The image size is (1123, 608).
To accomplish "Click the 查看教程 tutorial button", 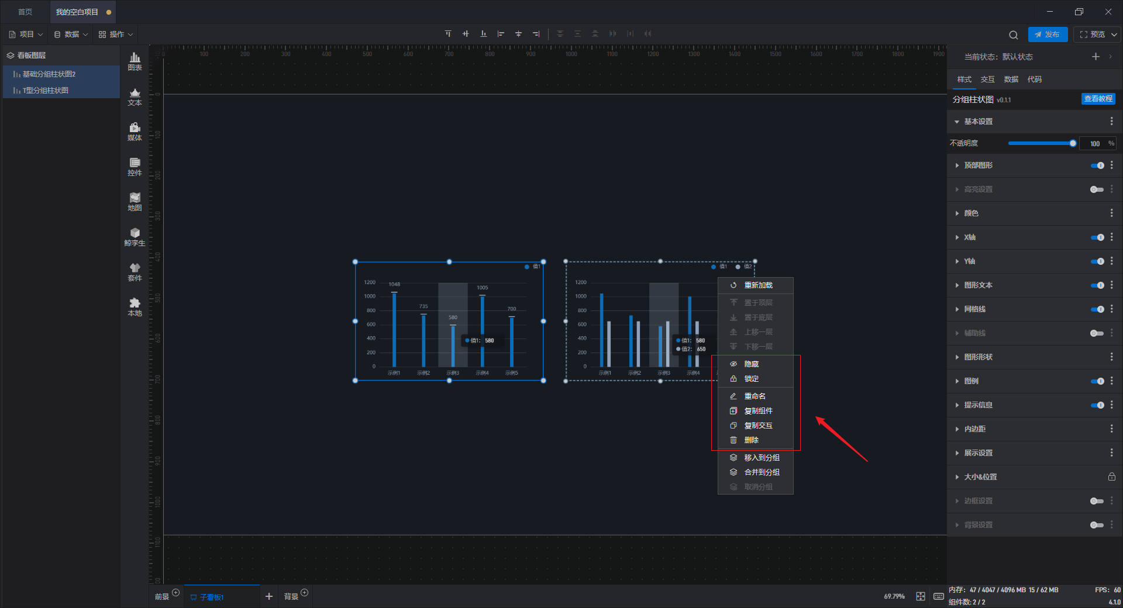I will click(1098, 99).
